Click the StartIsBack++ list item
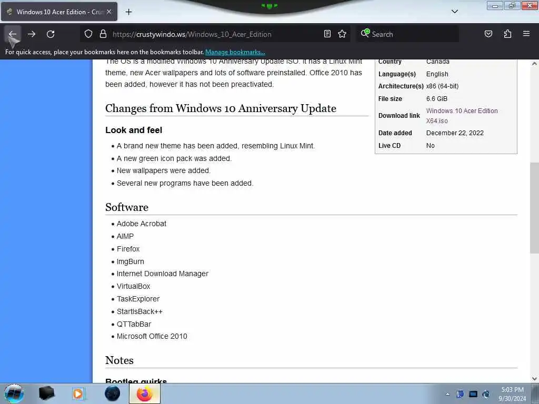Viewport: 539px width, 404px height. pyautogui.click(x=139, y=311)
